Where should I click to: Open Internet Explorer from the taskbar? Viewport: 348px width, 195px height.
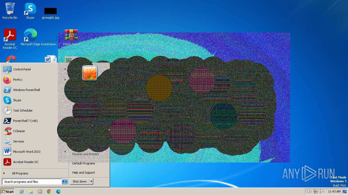tap(22, 191)
